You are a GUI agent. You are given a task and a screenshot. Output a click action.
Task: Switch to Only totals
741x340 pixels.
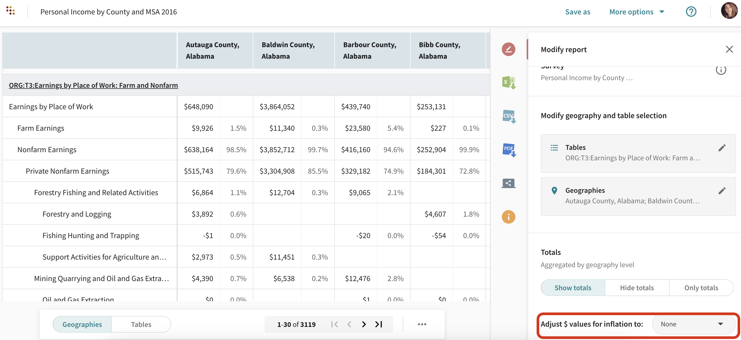click(x=701, y=288)
